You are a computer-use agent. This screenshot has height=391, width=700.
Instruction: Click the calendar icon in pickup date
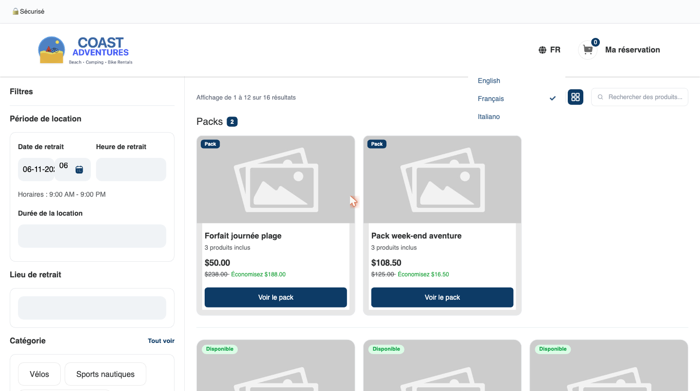point(79,170)
